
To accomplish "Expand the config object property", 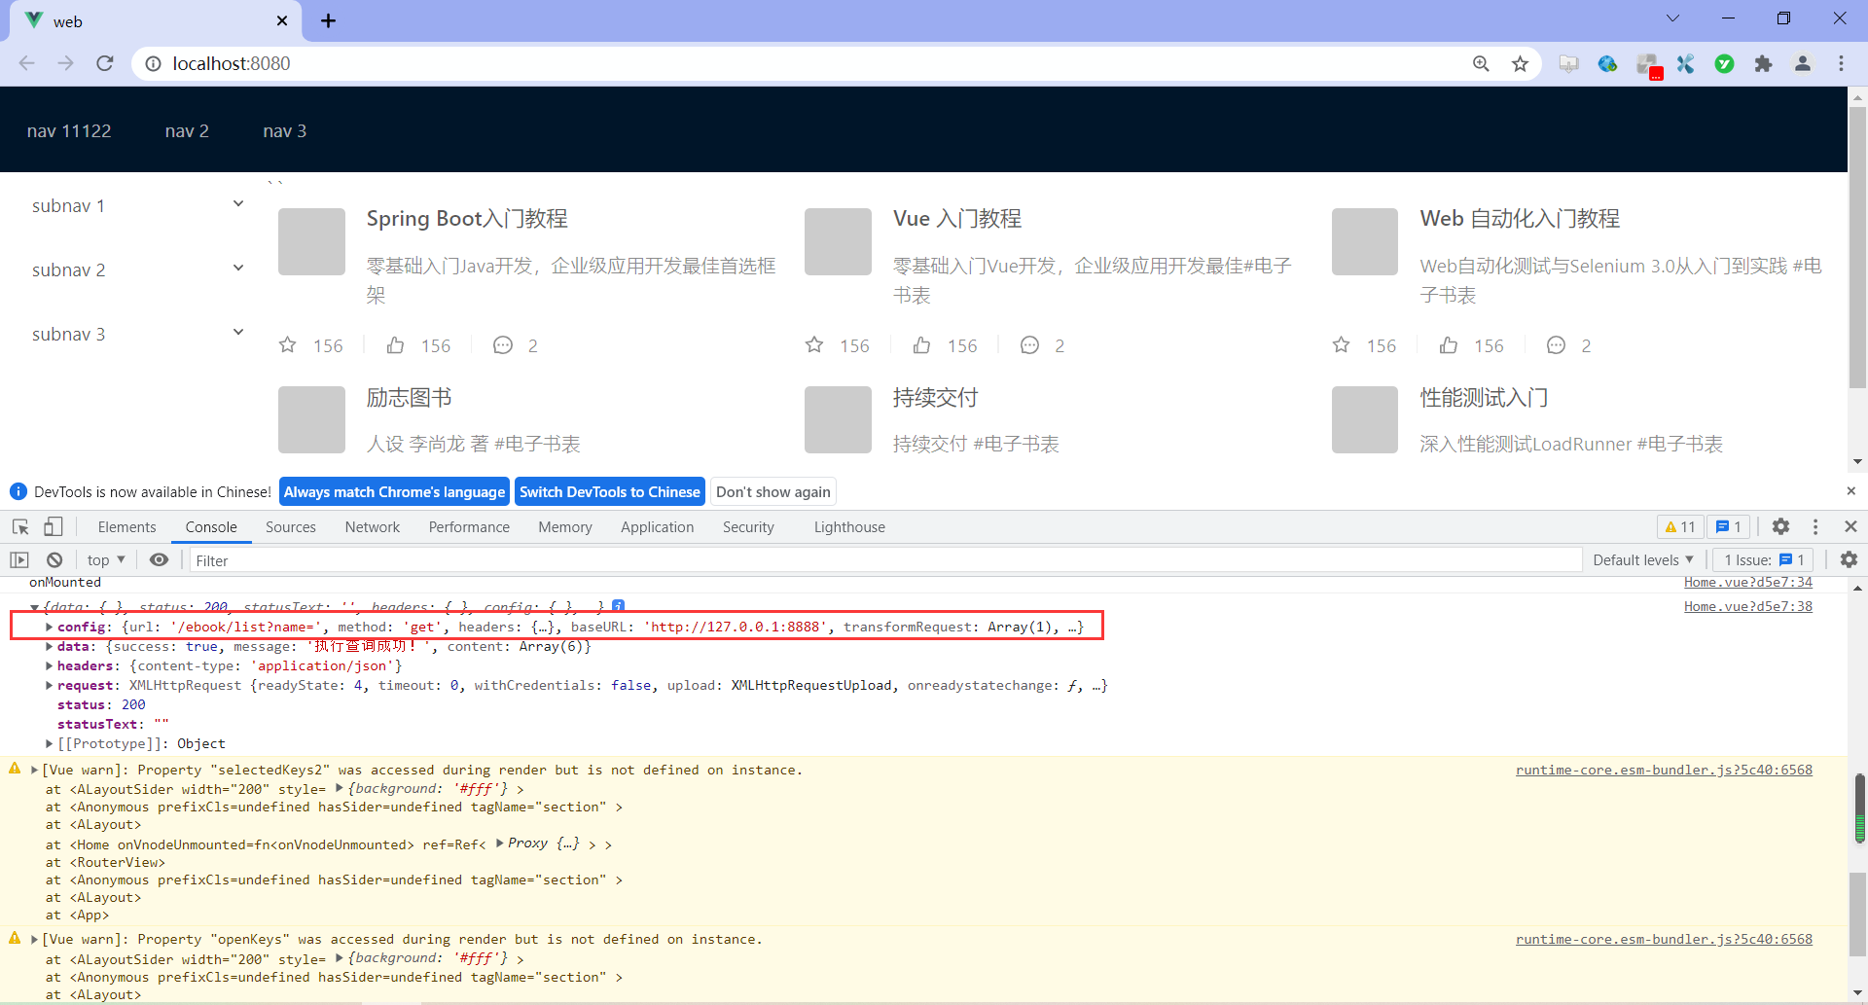I will [x=49, y=627].
